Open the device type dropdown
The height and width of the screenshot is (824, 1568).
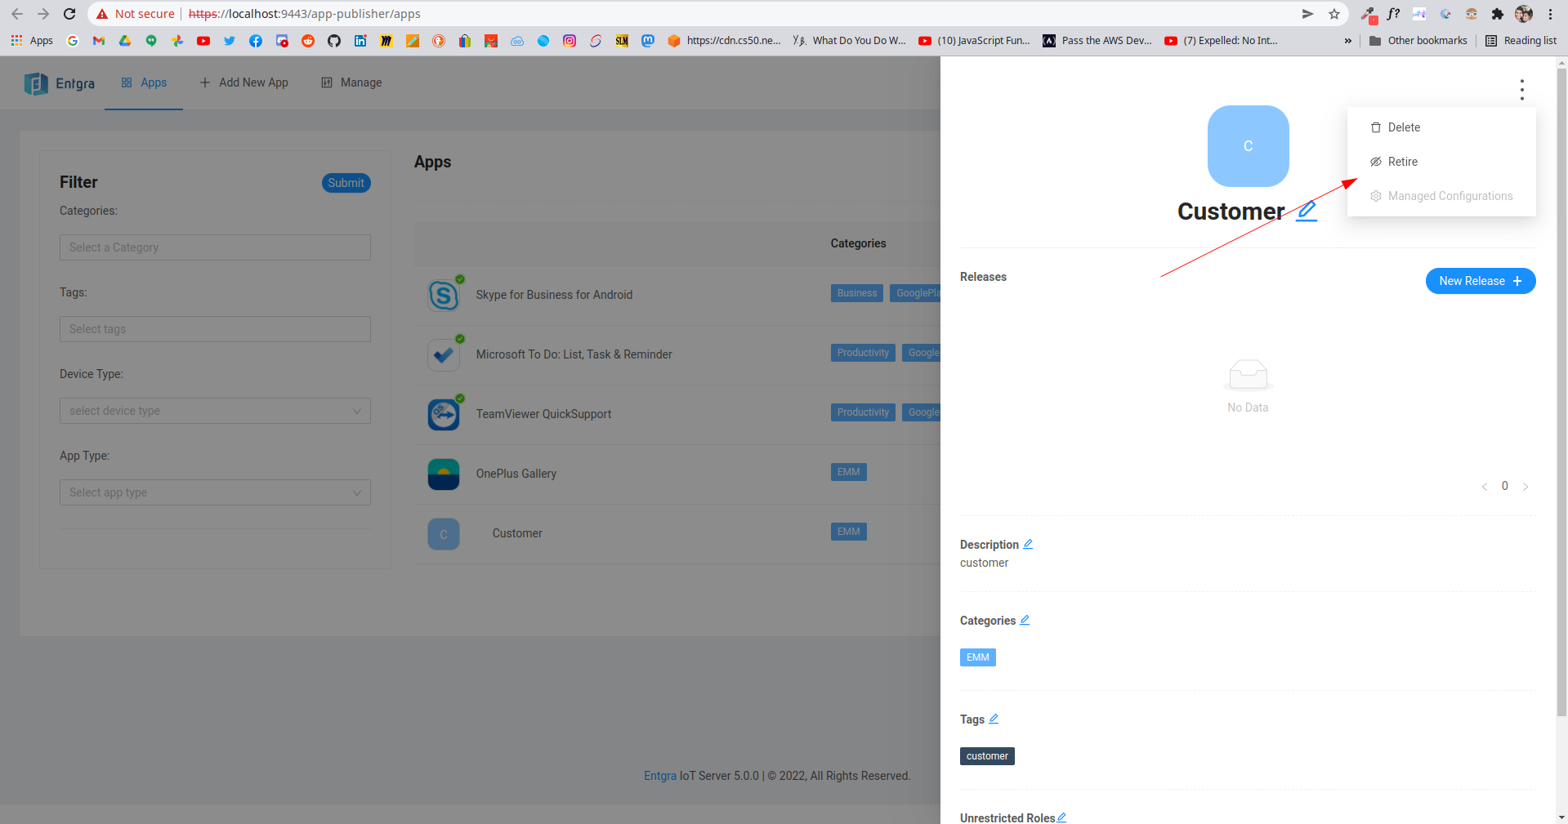(x=214, y=411)
